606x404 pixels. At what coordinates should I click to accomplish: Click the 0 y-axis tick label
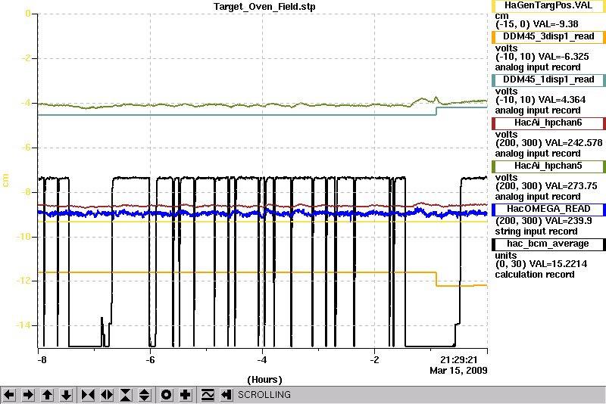point(28,14)
